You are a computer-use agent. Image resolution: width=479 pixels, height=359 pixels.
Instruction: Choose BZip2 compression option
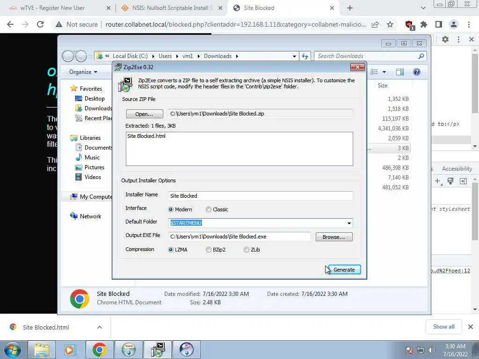209,250
